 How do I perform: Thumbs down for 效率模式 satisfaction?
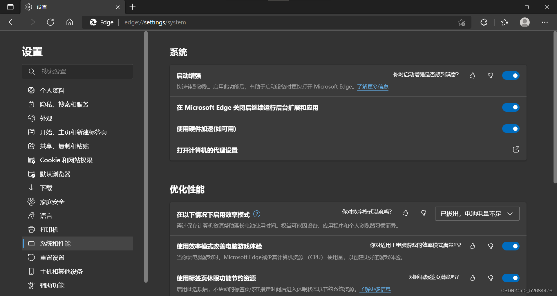pyautogui.click(x=424, y=213)
